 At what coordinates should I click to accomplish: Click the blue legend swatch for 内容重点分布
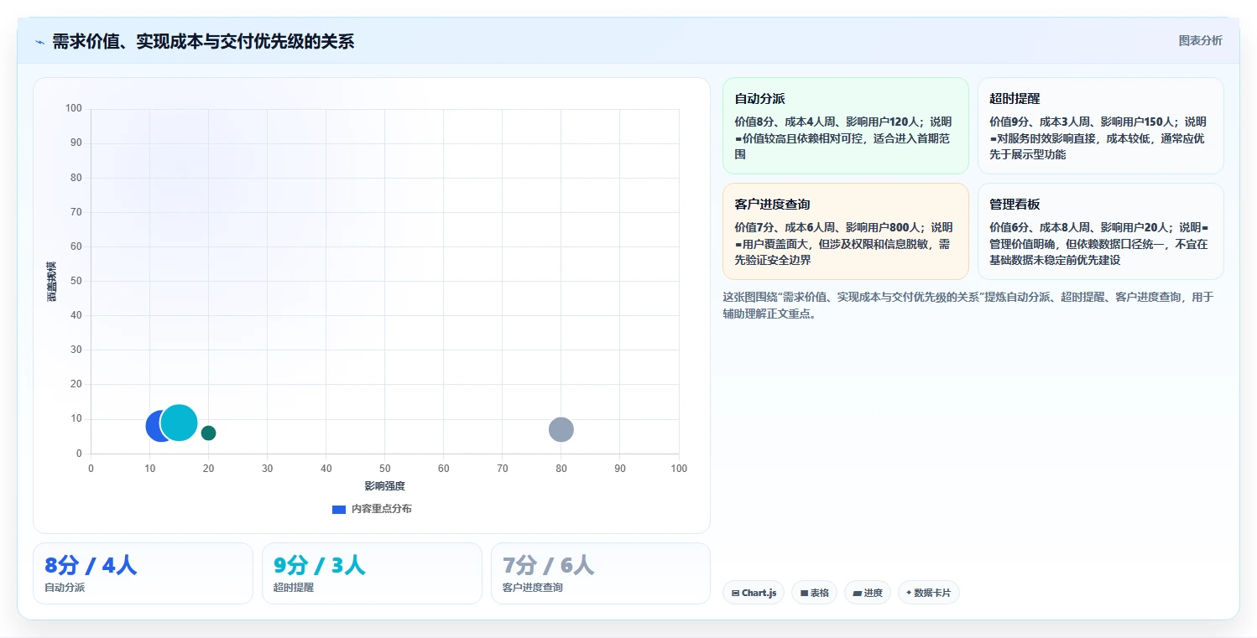[x=339, y=509]
